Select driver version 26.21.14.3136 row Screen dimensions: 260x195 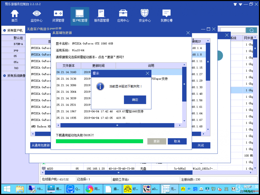(119, 79)
